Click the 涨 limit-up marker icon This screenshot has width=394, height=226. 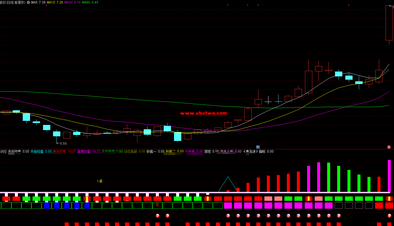[x=389, y=147]
